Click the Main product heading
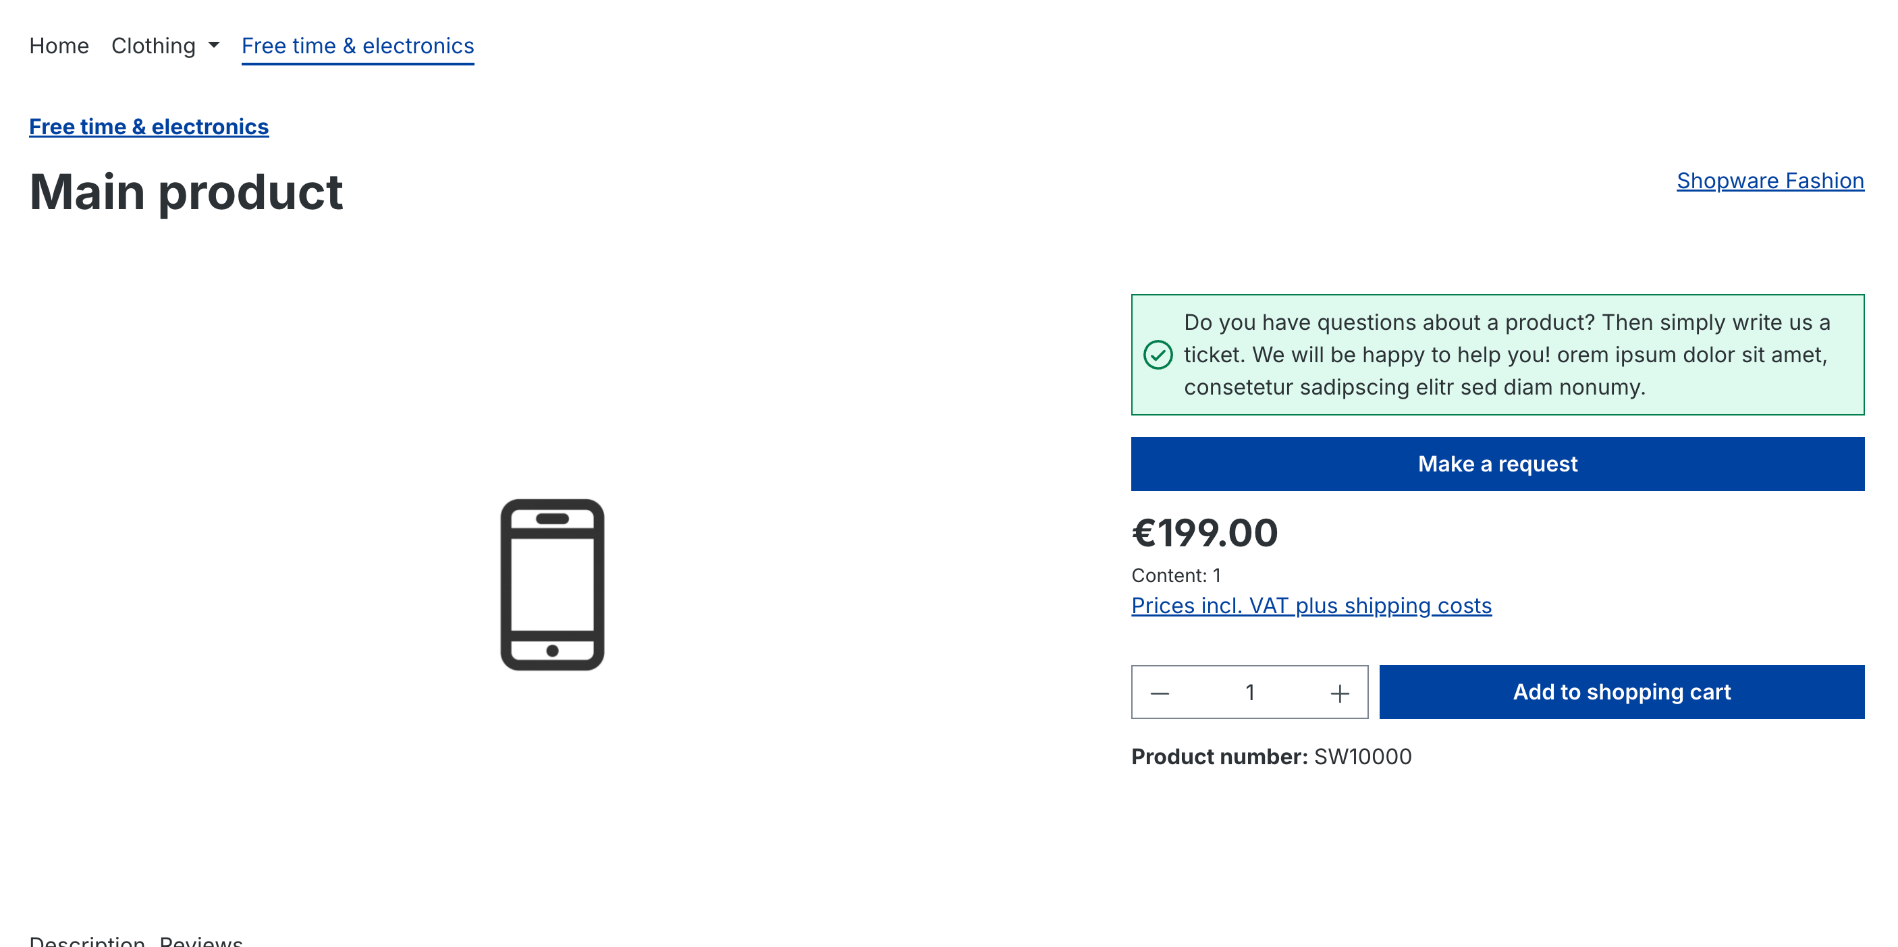 pos(186,192)
